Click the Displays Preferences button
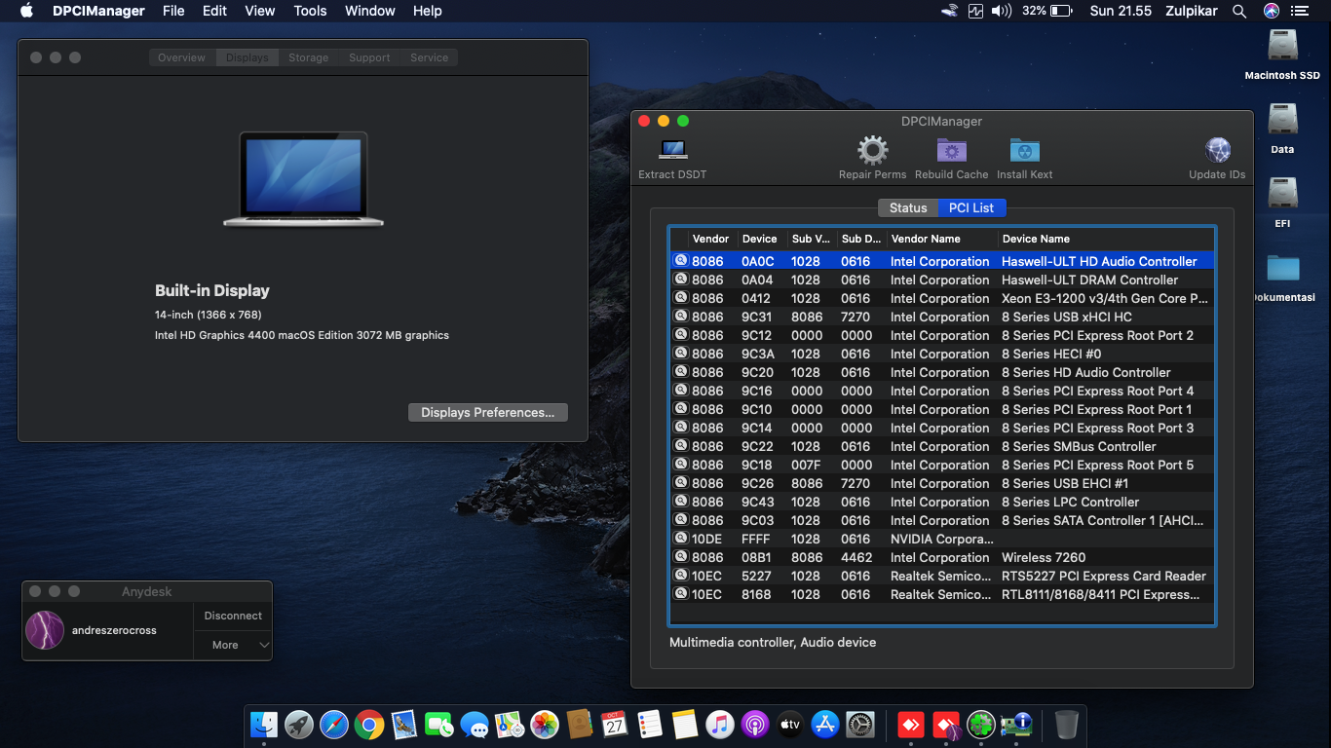This screenshot has width=1331, height=748. (487, 412)
